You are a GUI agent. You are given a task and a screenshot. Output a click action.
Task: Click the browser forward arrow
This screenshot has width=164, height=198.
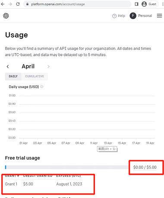[x=10, y=4]
